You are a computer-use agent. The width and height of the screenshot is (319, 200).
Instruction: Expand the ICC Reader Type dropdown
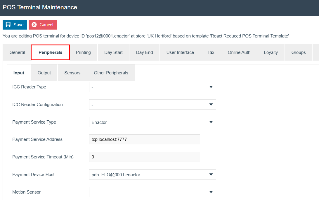[x=152, y=87]
